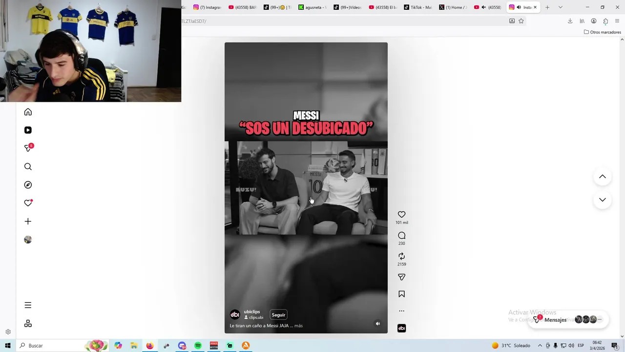This screenshot has width=625, height=352.
Task: Go to Instagram Home in sidebar
Action: coord(28,112)
